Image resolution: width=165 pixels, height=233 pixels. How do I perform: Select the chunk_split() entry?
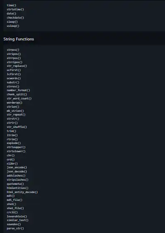coord(17,94)
